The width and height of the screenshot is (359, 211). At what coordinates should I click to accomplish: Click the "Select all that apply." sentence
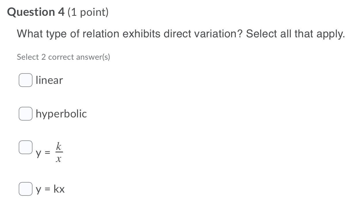click(x=295, y=34)
